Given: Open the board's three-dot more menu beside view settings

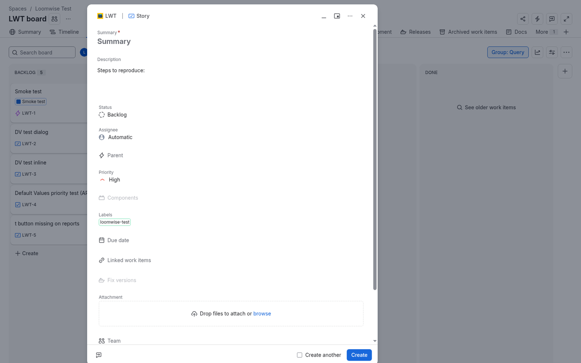Looking at the screenshot, I should coord(566,52).
